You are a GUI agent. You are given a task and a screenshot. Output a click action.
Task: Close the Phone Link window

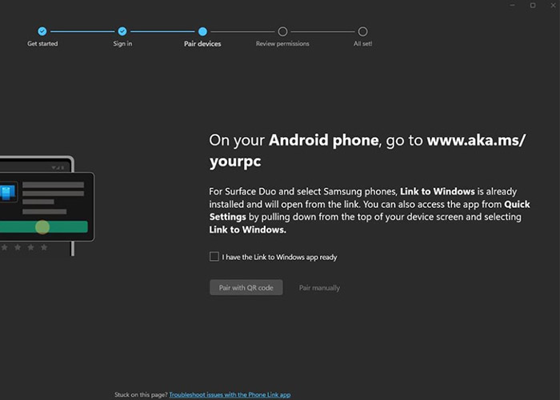(553, 6)
